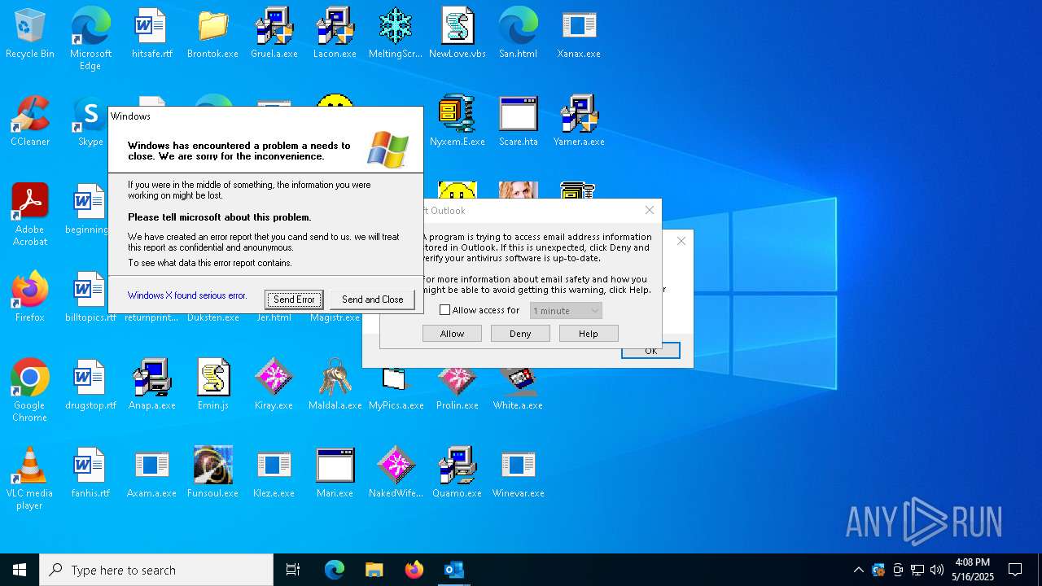Click the 'Windows X found serious error' text
The height and width of the screenshot is (586, 1042).
(187, 295)
